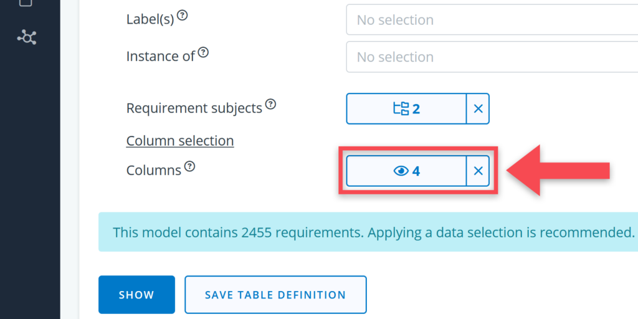Show help tooltip for Instance of
Viewport: 638px width, 319px height.
click(203, 53)
